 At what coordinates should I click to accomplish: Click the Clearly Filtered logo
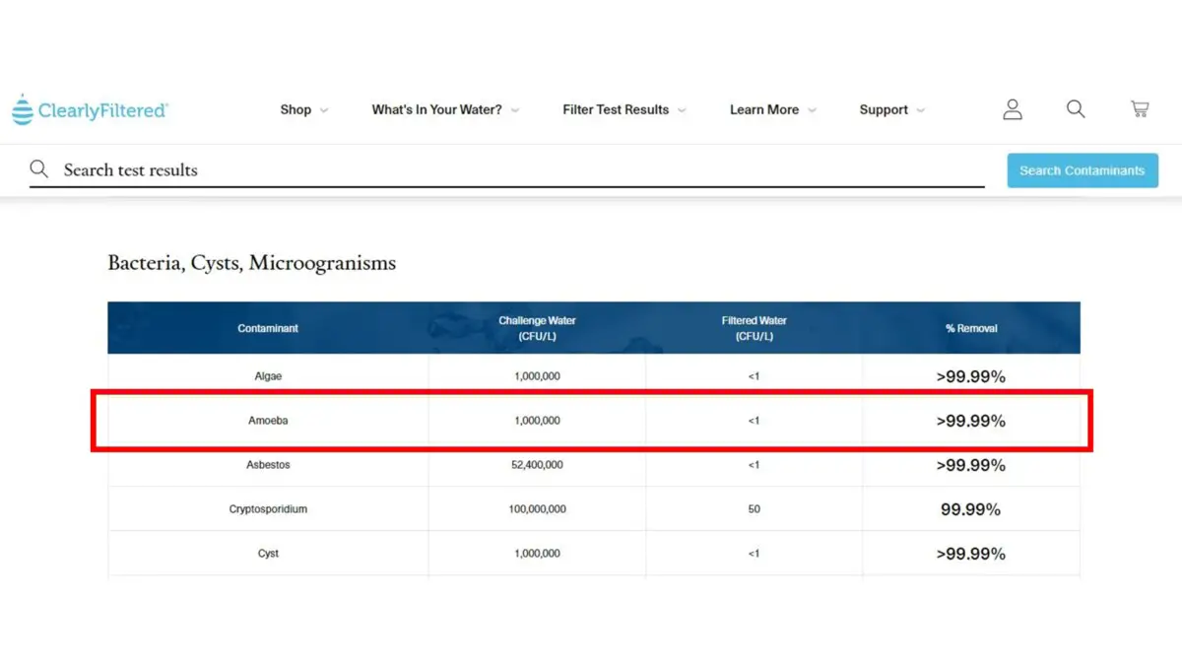91,110
